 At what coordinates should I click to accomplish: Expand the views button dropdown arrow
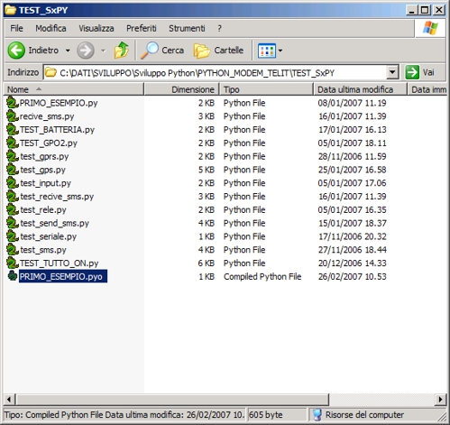(280, 51)
